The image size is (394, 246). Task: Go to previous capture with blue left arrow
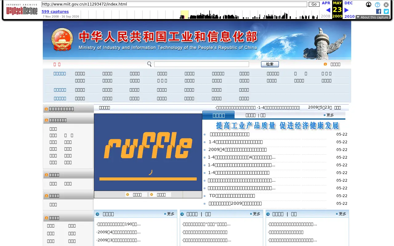point(328,10)
